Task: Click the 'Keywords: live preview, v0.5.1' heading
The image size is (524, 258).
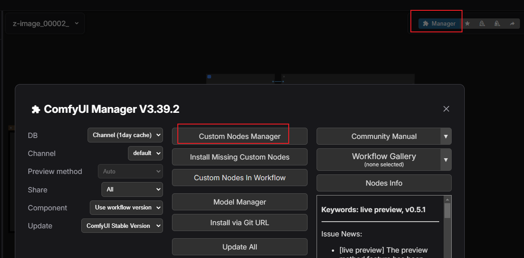Action: (373, 210)
